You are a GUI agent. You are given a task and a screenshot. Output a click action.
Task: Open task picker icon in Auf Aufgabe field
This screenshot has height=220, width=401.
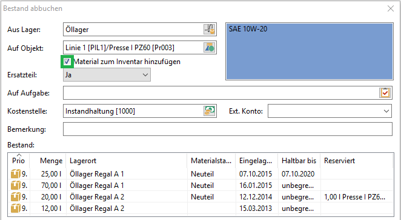(385, 92)
